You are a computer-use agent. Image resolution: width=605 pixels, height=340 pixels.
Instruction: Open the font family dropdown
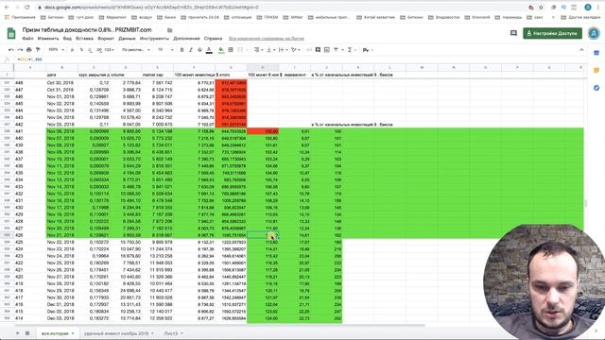136,50
